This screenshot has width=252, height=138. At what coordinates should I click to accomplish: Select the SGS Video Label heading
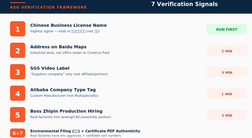coord(50,68)
